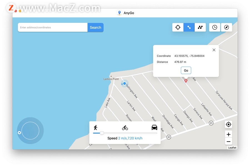Click the compass icon in toolbar

point(226,27)
